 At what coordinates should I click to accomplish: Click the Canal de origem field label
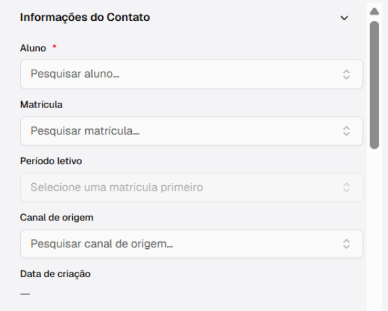tap(57, 218)
